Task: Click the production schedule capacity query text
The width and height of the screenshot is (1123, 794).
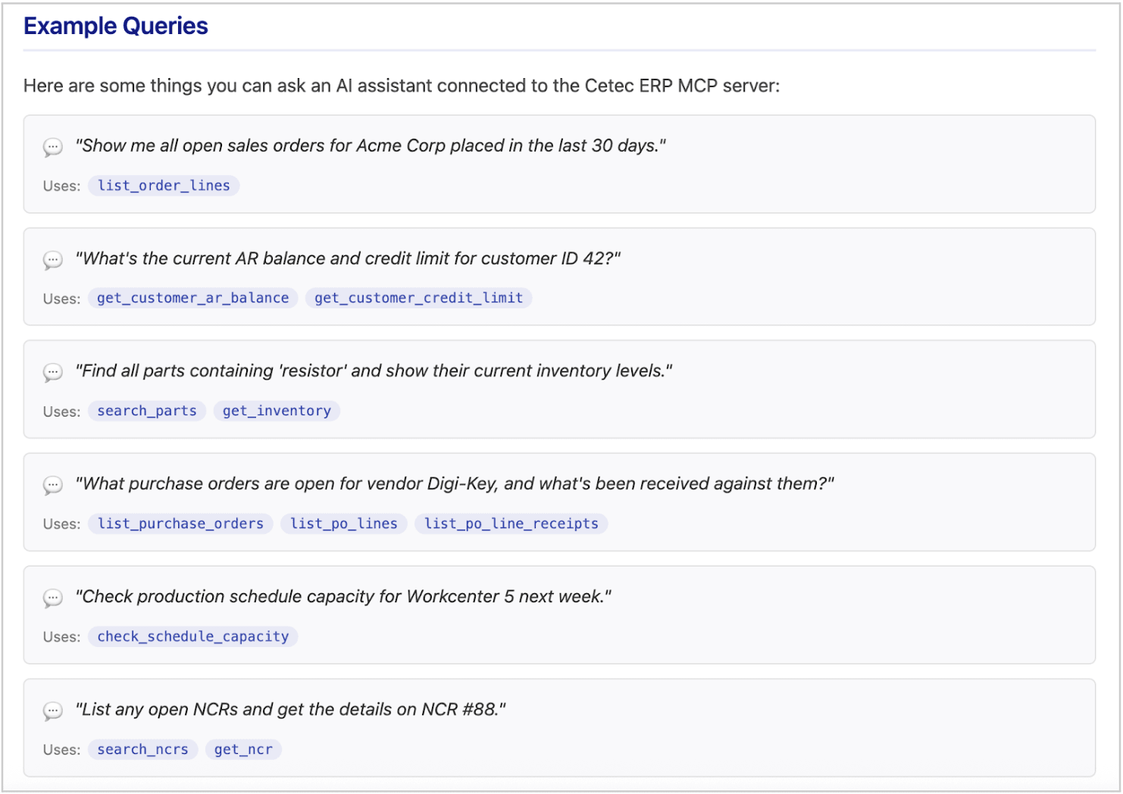Action: point(343,596)
